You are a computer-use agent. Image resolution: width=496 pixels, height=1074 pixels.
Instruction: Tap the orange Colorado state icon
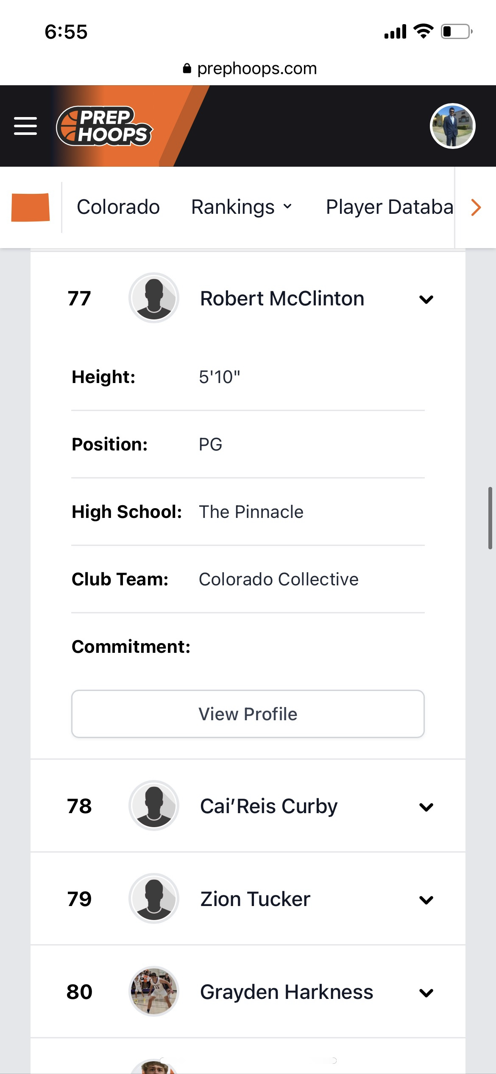[x=31, y=207]
